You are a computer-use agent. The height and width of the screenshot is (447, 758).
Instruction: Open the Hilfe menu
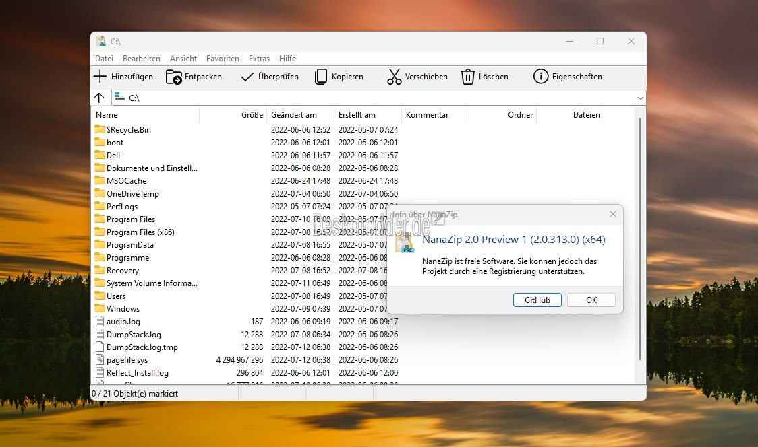(287, 59)
